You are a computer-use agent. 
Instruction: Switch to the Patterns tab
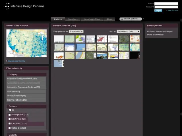[x=58, y=19]
